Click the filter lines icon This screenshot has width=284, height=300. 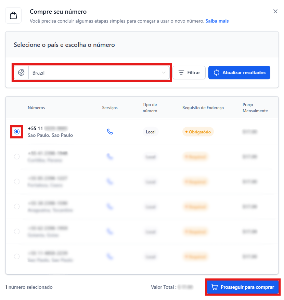click(x=181, y=73)
